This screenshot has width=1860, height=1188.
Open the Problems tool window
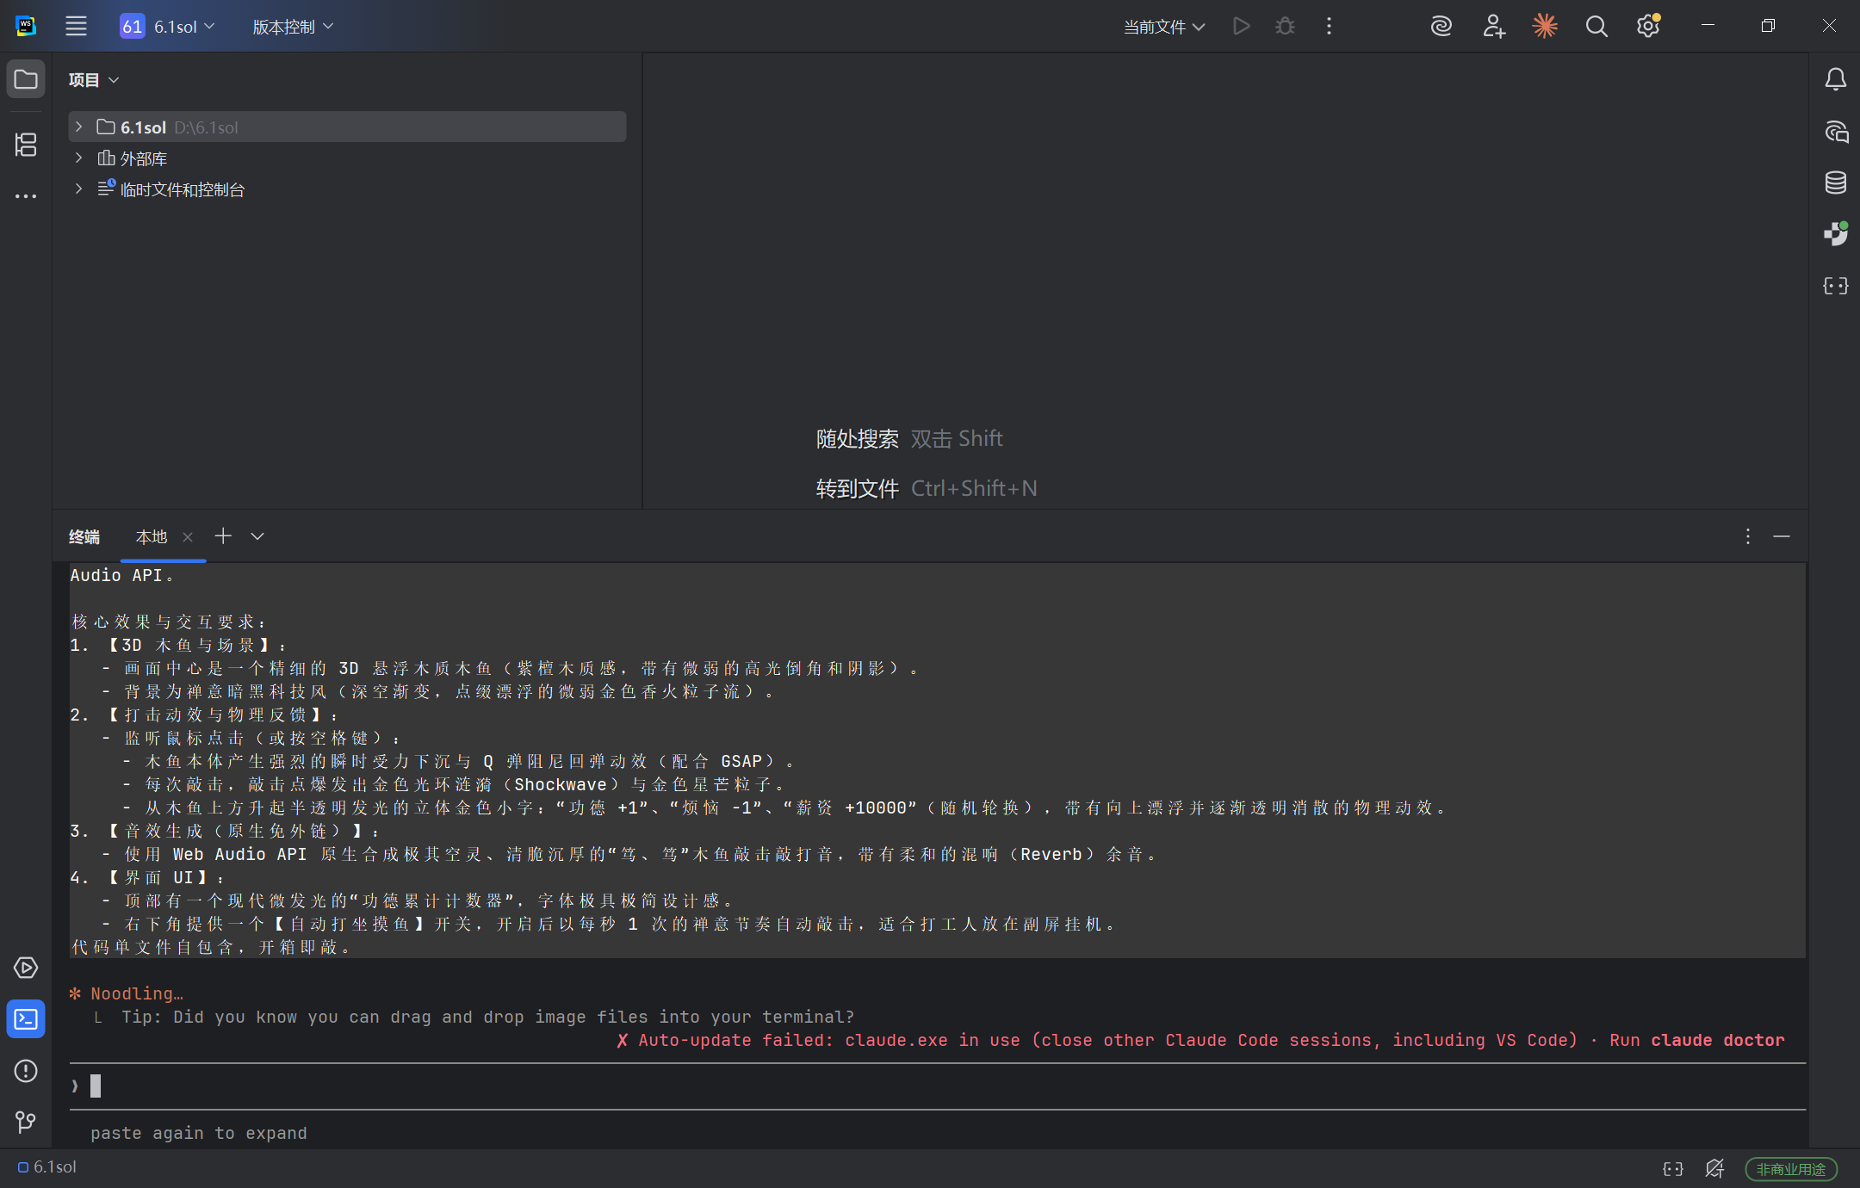tap(26, 1071)
